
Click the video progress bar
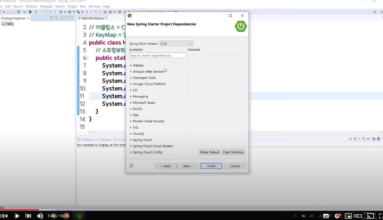(191, 210)
